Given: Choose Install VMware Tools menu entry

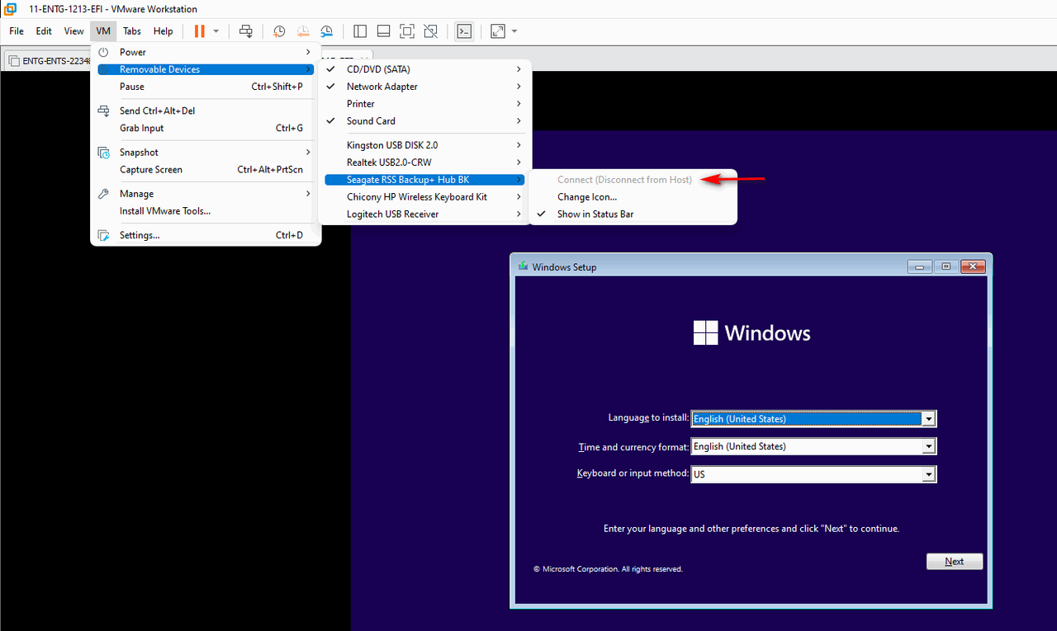Looking at the screenshot, I should [206, 211].
